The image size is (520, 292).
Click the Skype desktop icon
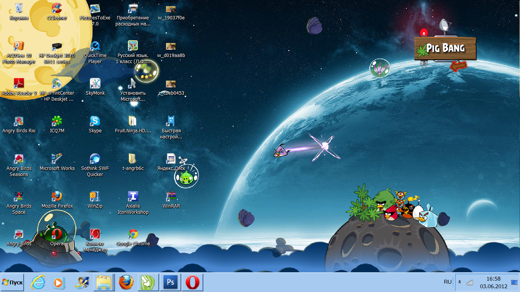(95, 122)
